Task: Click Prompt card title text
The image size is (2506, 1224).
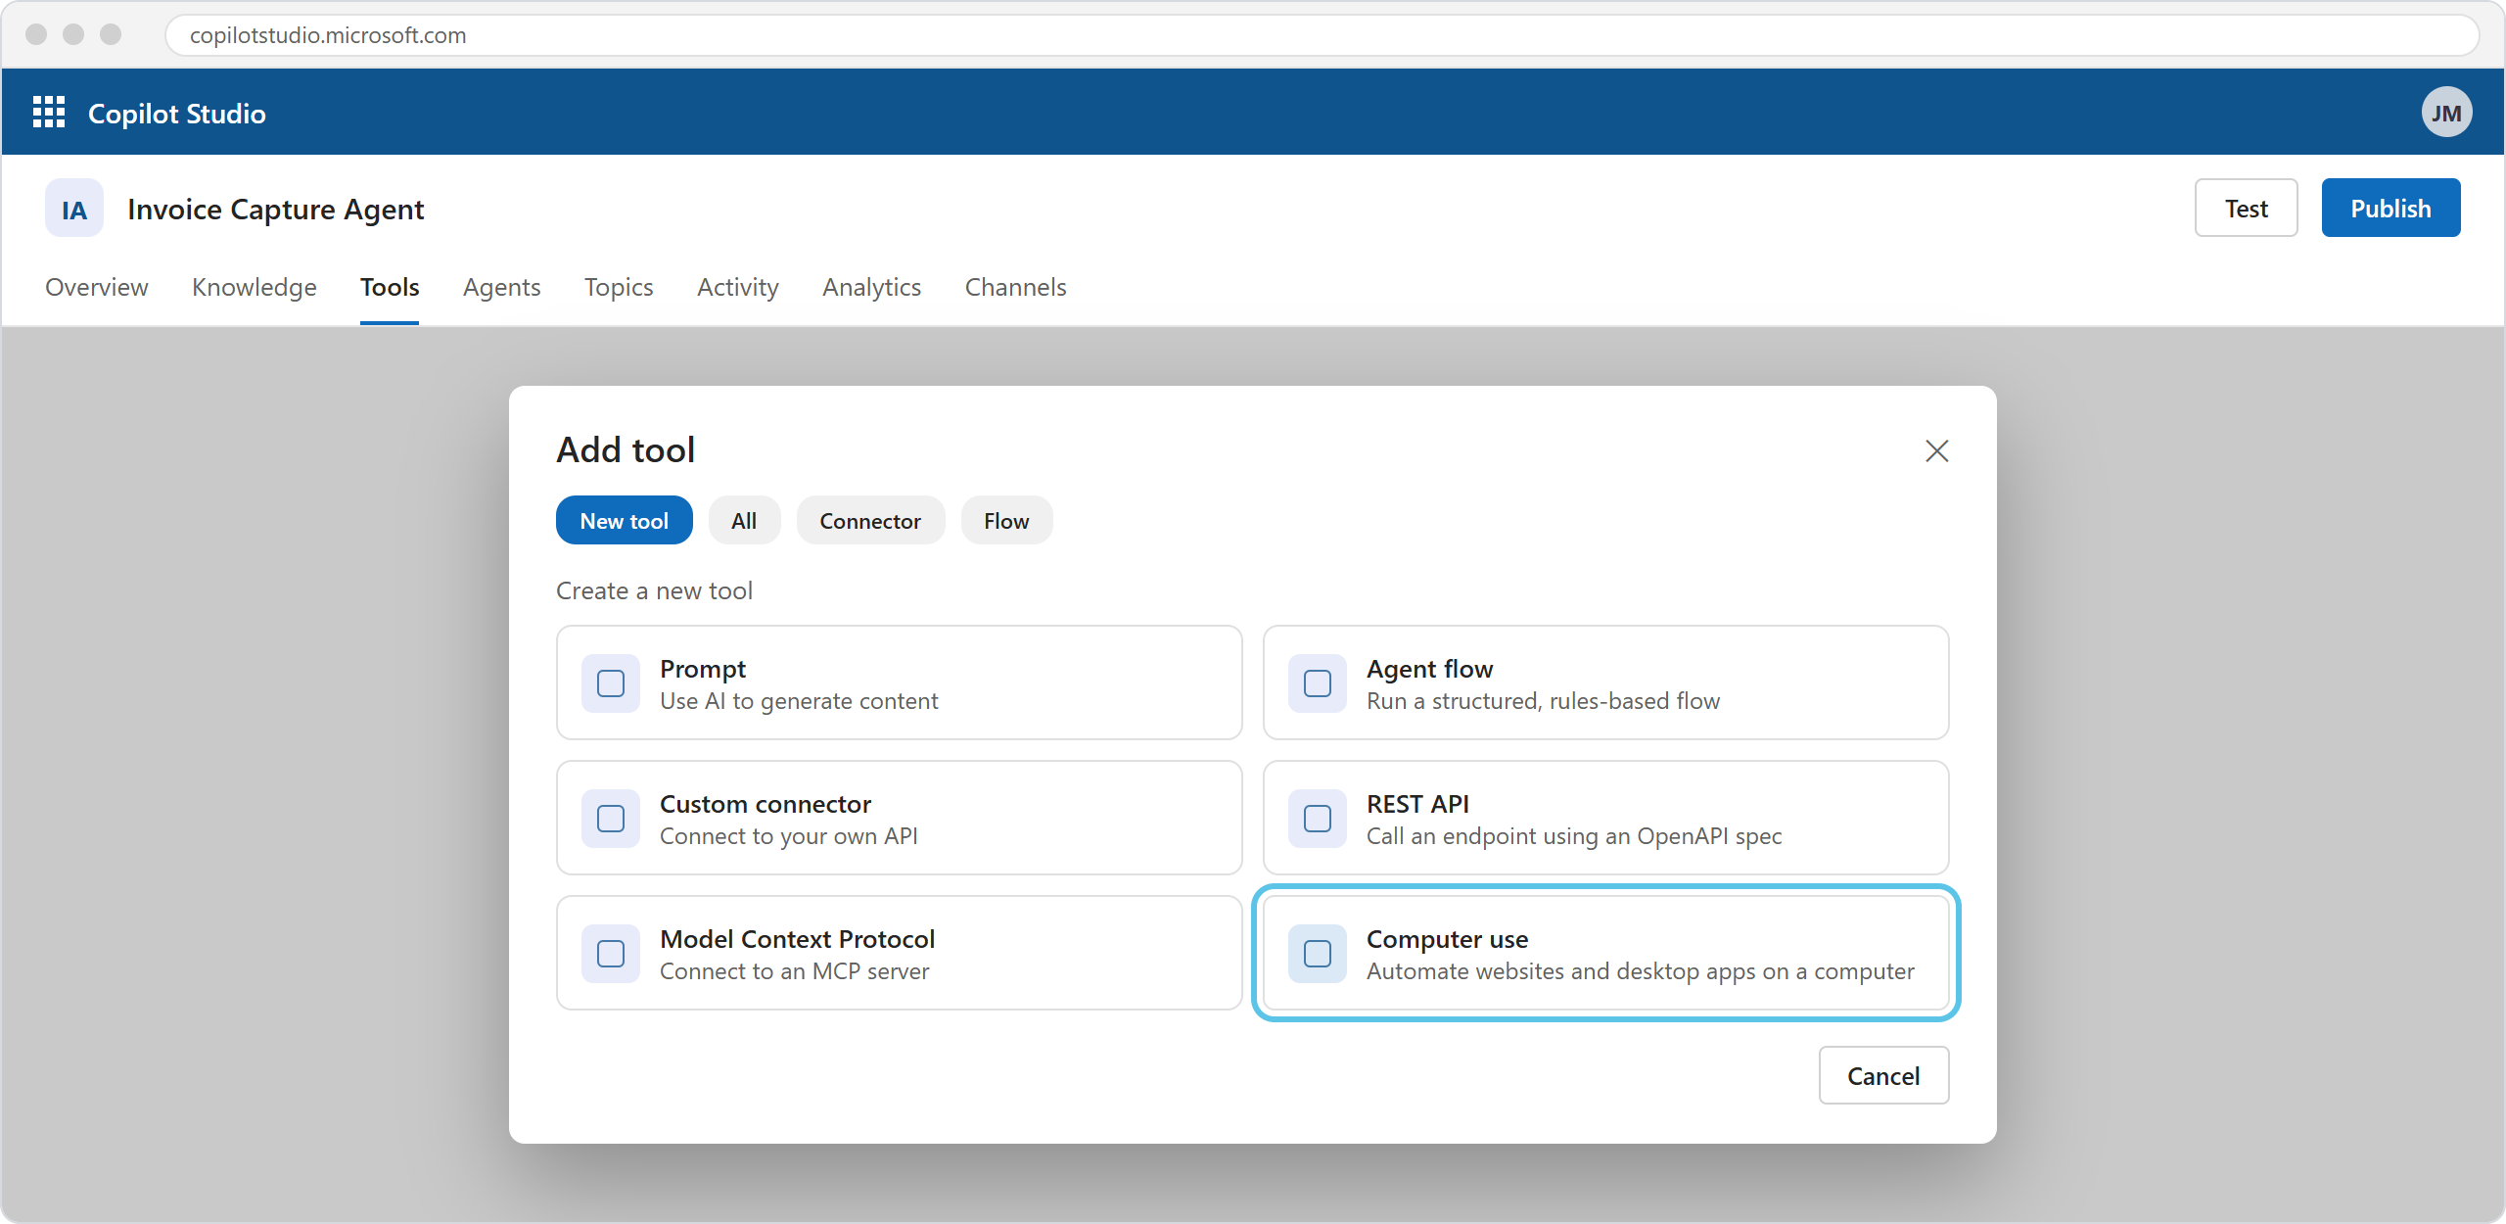Action: tap(703, 668)
